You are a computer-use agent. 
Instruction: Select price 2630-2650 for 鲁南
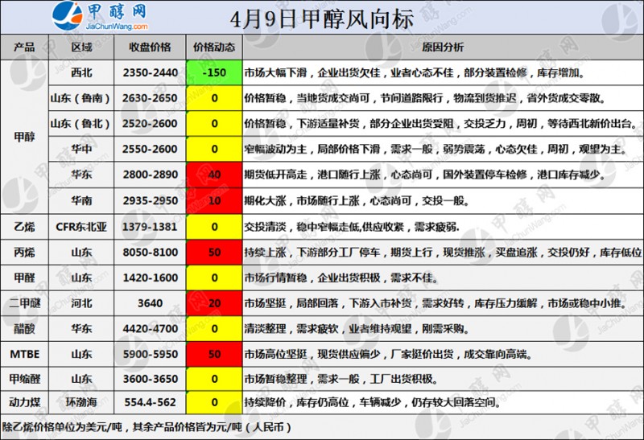[150, 98]
